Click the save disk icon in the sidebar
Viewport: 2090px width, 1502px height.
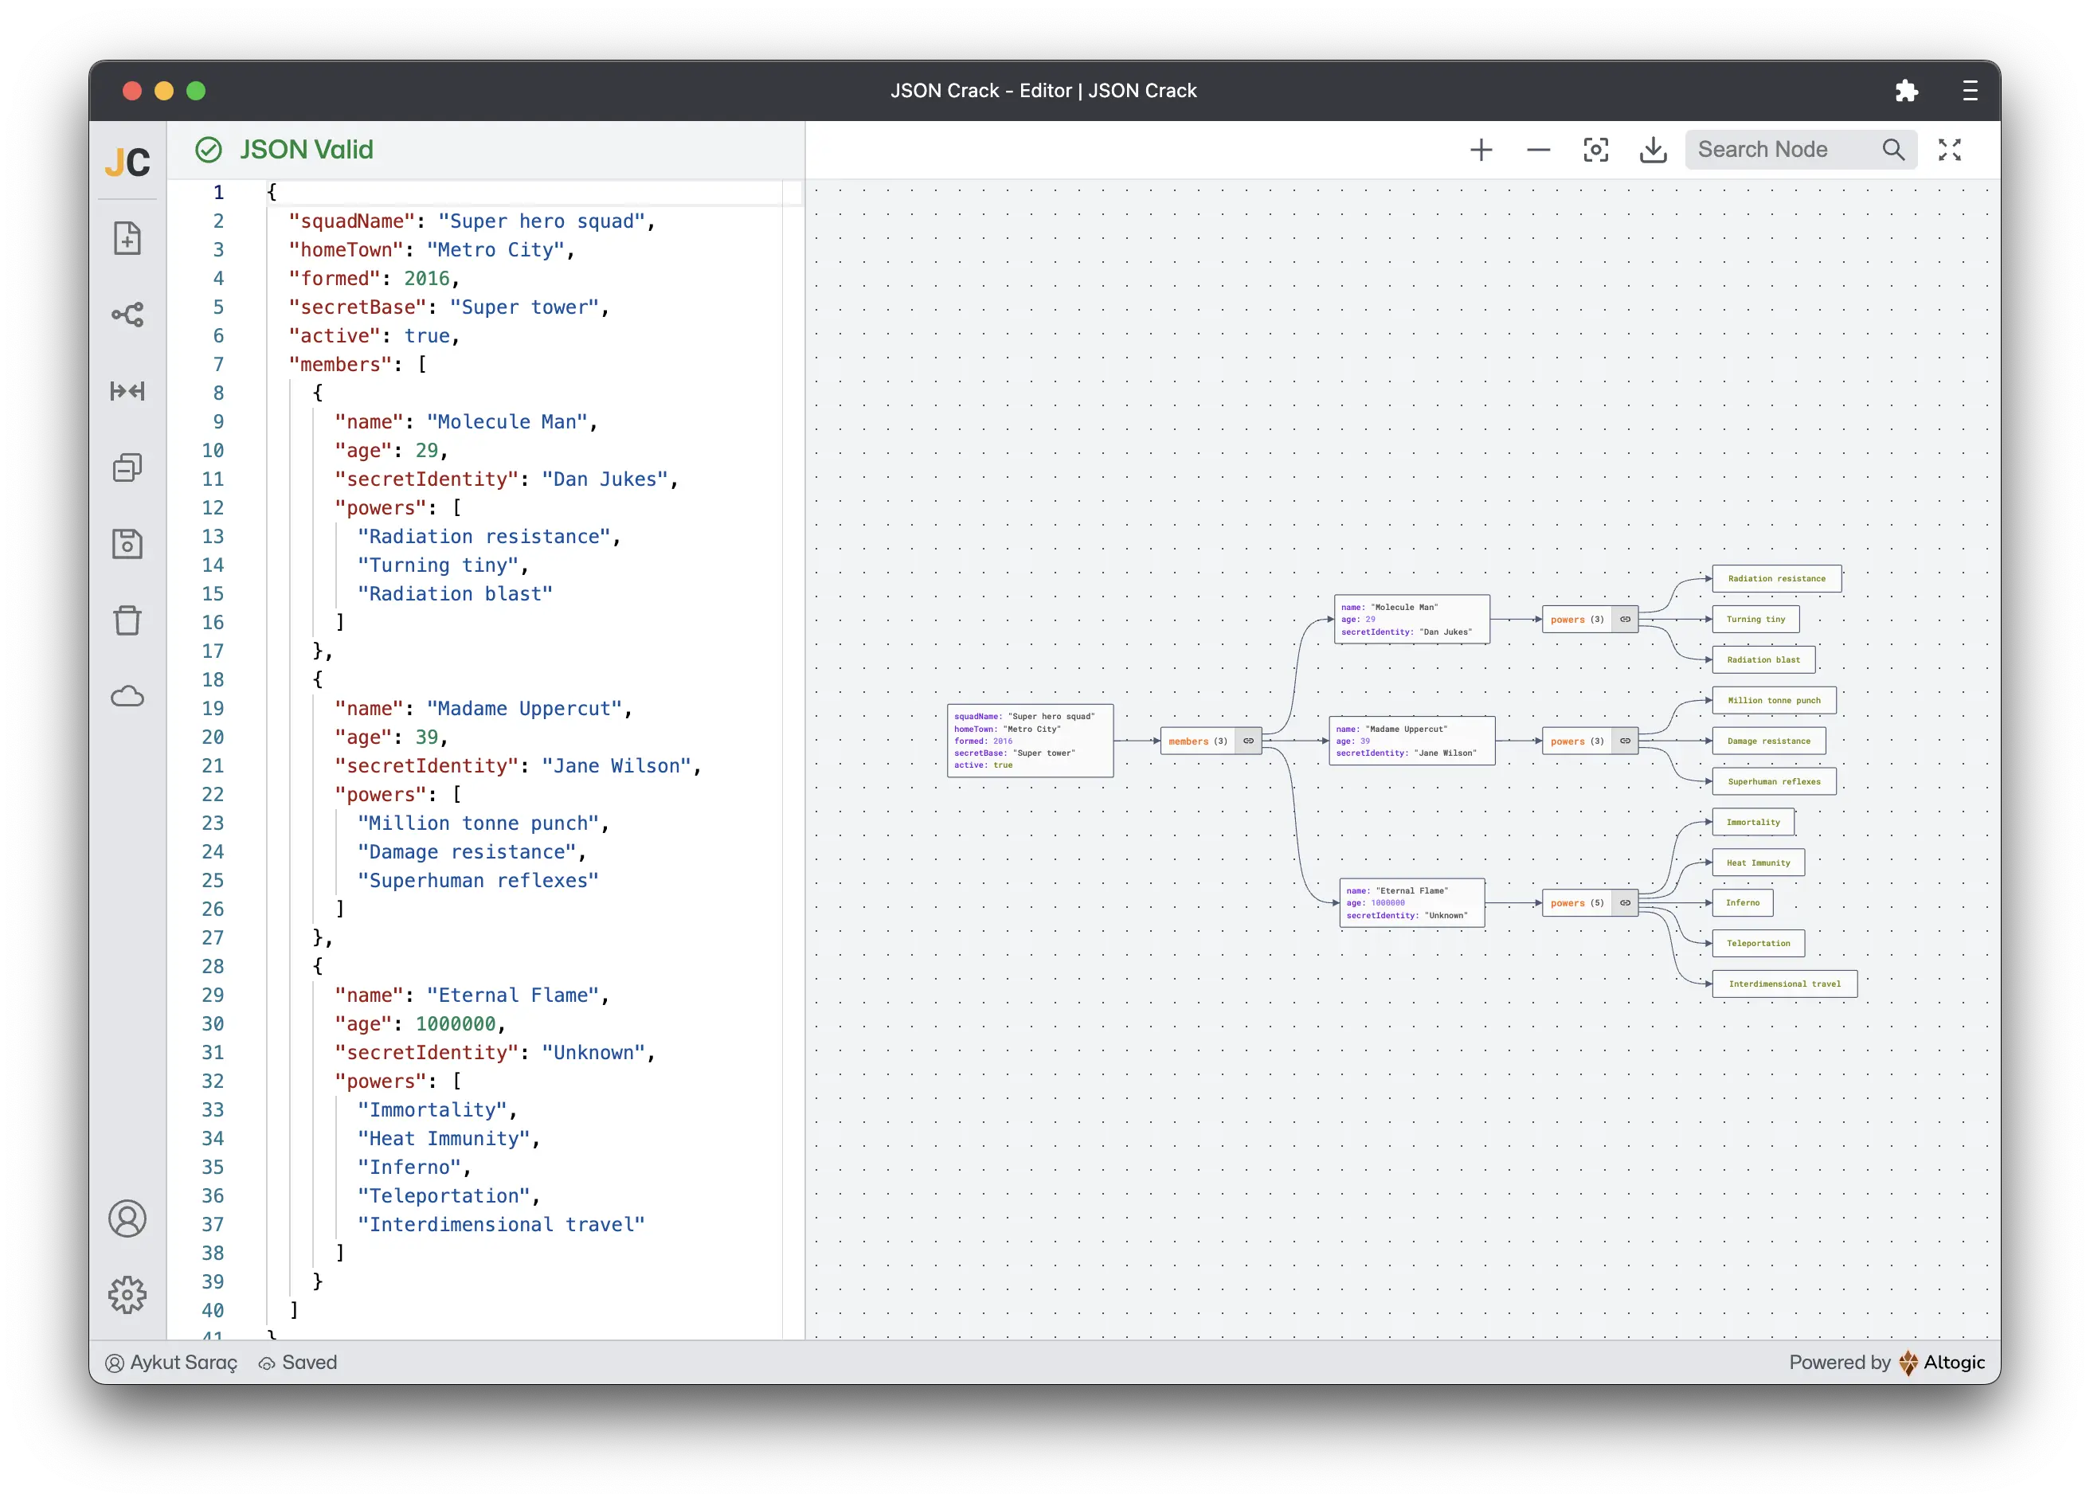(x=127, y=545)
